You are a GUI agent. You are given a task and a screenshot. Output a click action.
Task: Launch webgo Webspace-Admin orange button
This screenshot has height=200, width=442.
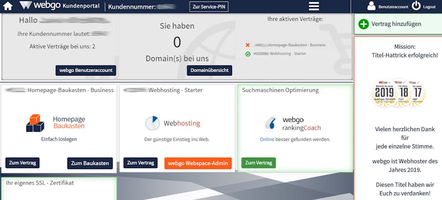pyautogui.click(x=198, y=163)
